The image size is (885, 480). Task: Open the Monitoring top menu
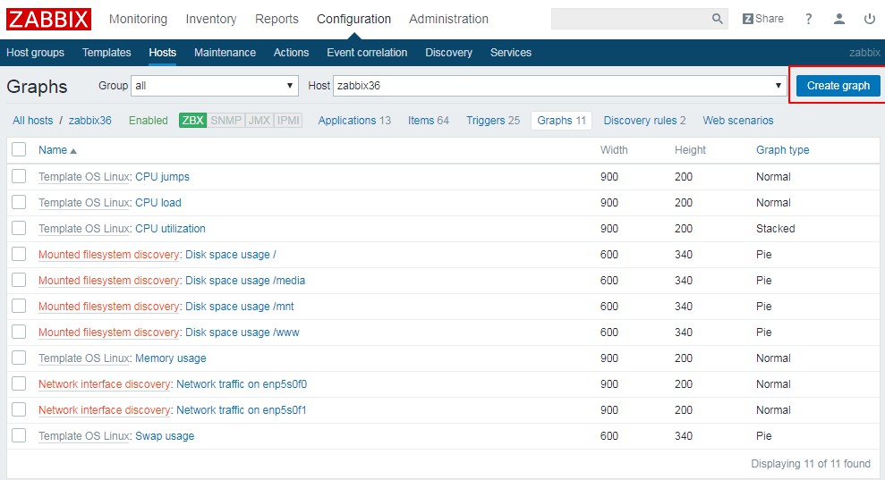[138, 19]
